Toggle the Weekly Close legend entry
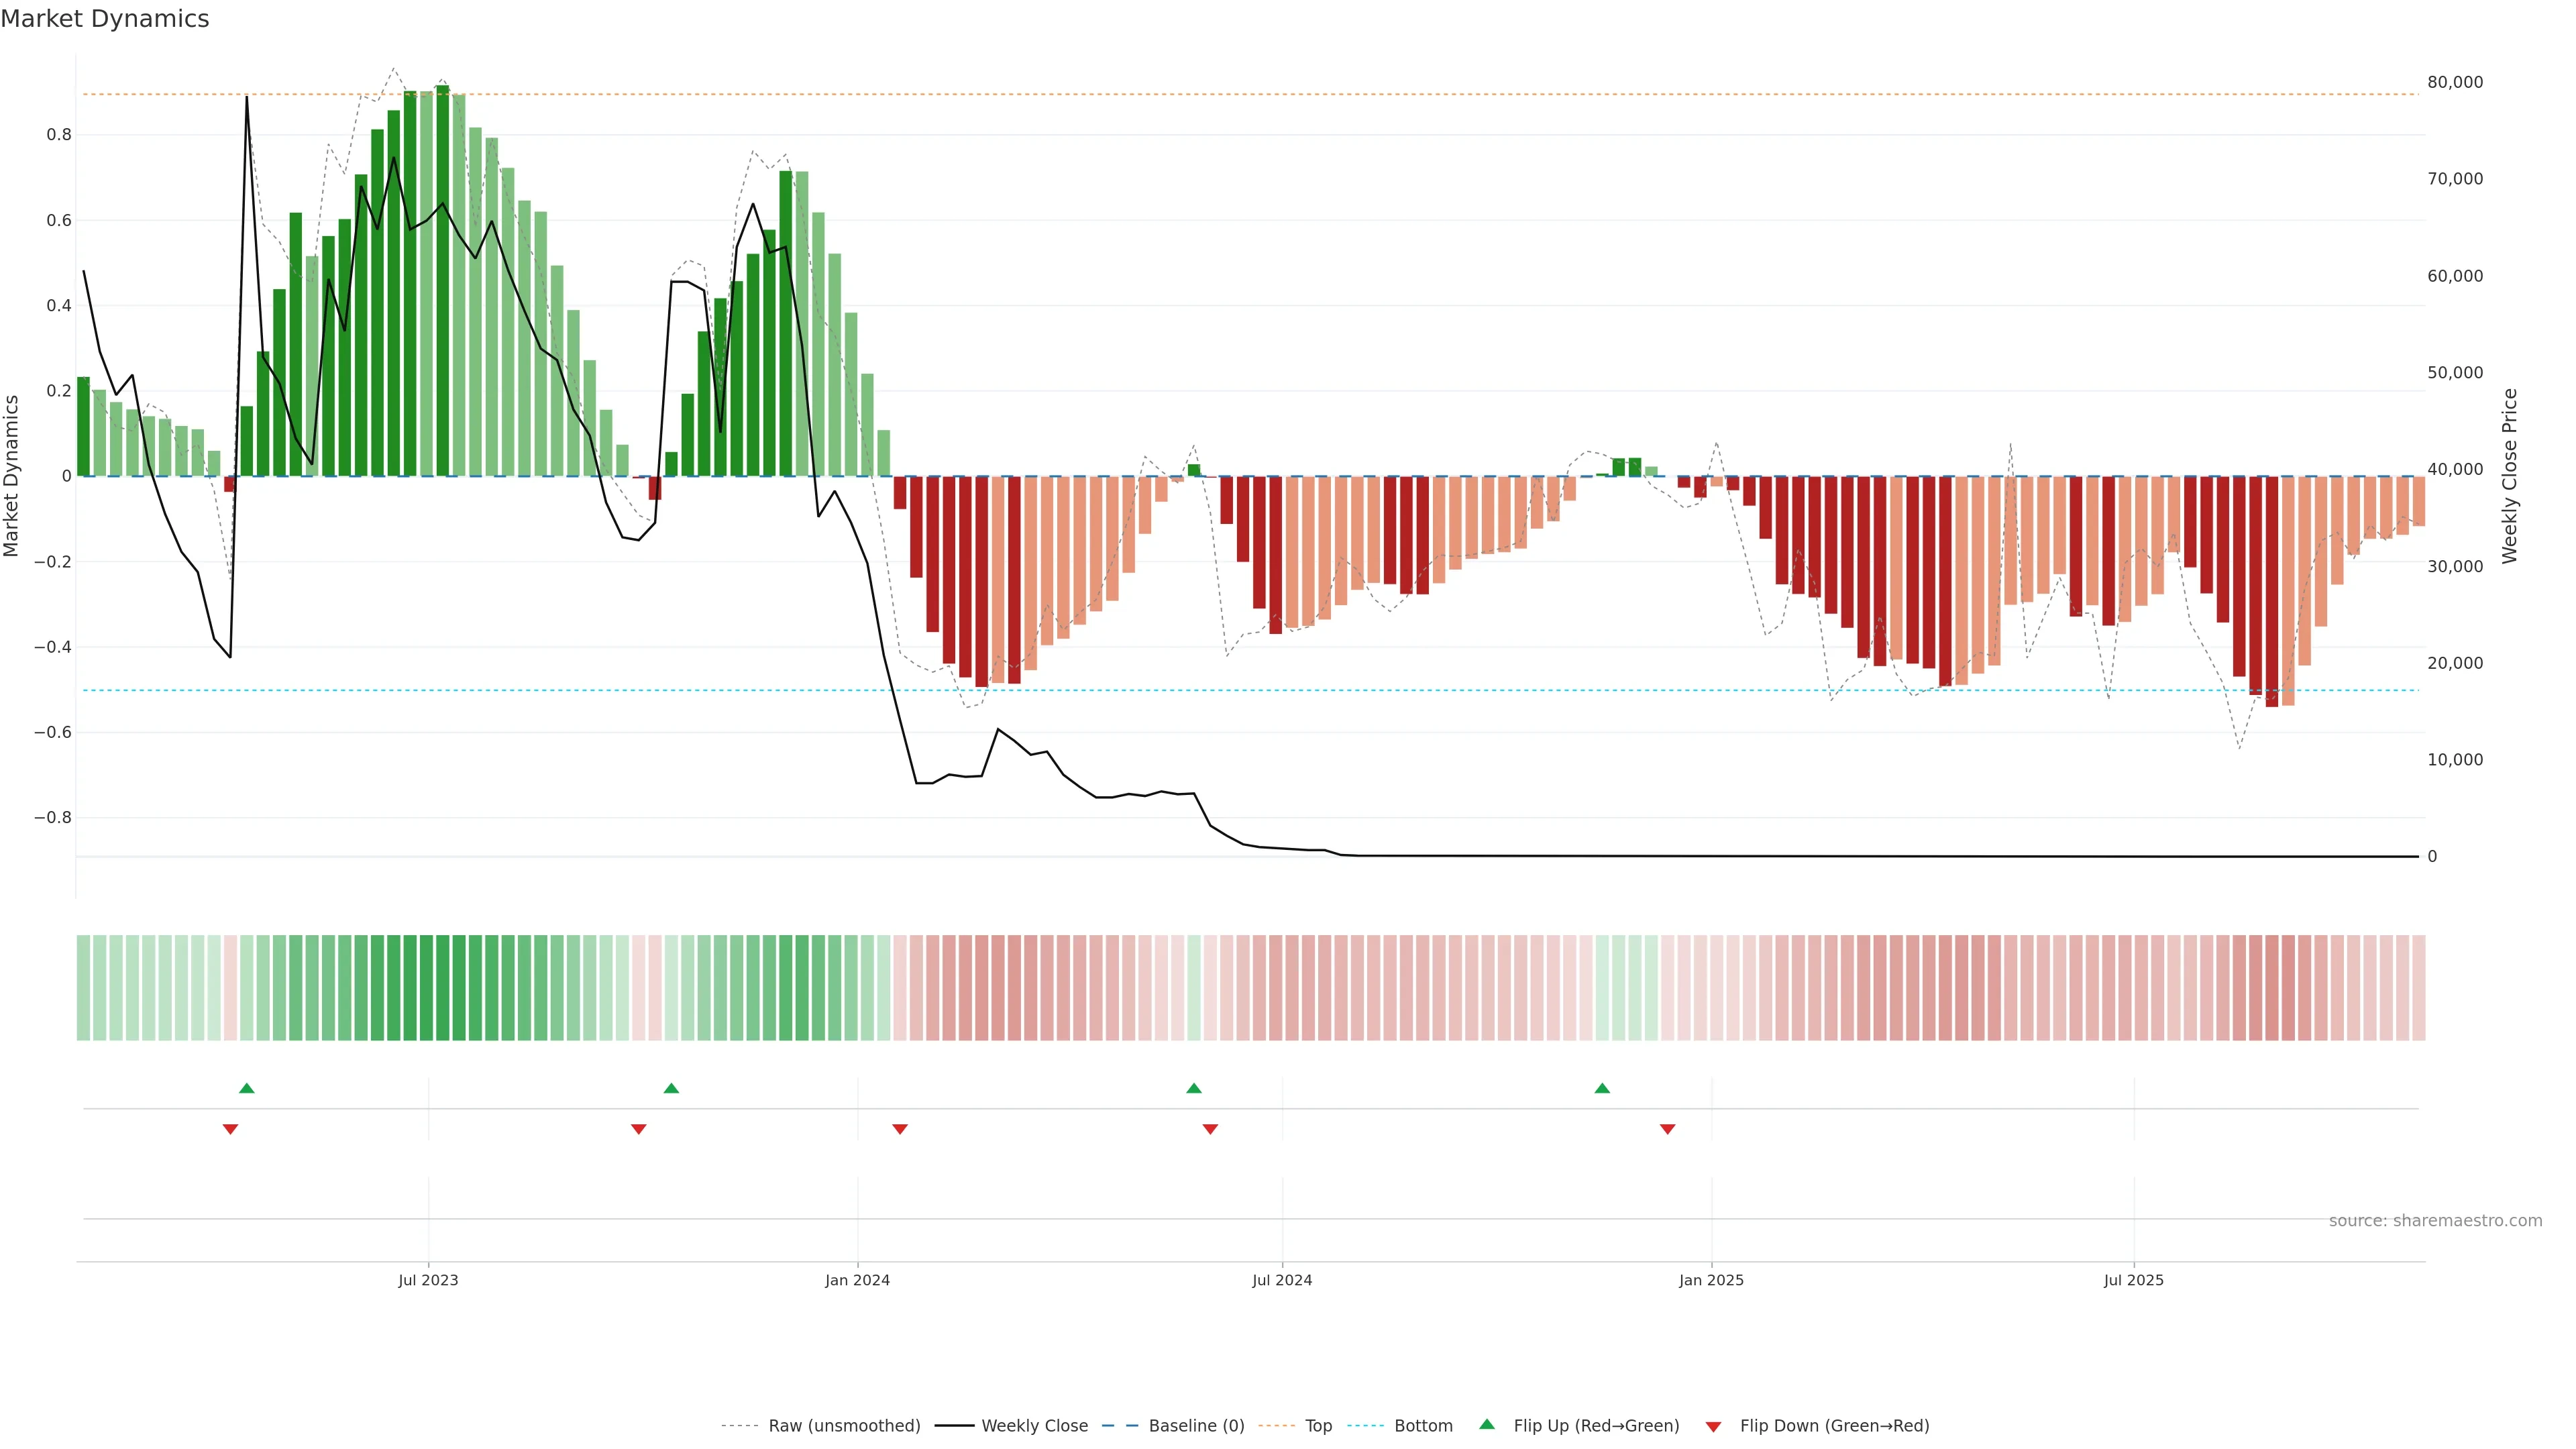 click(x=1034, y=1425)
